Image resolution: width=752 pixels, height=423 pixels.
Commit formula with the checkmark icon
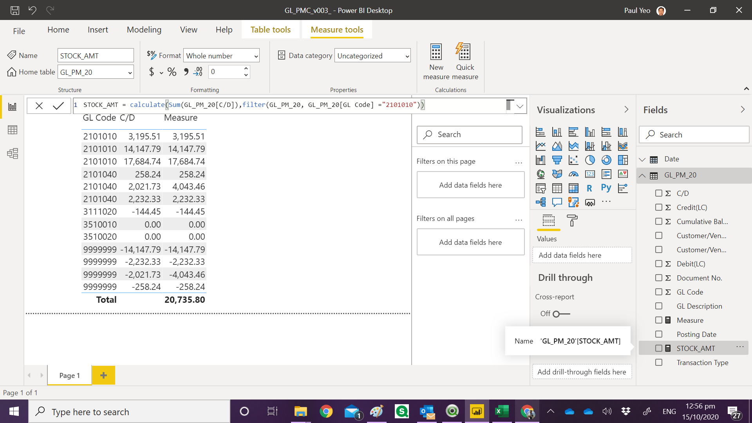[58, 106]
